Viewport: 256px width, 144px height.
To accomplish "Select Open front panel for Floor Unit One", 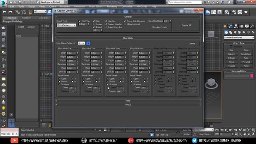I will (60, 78).
